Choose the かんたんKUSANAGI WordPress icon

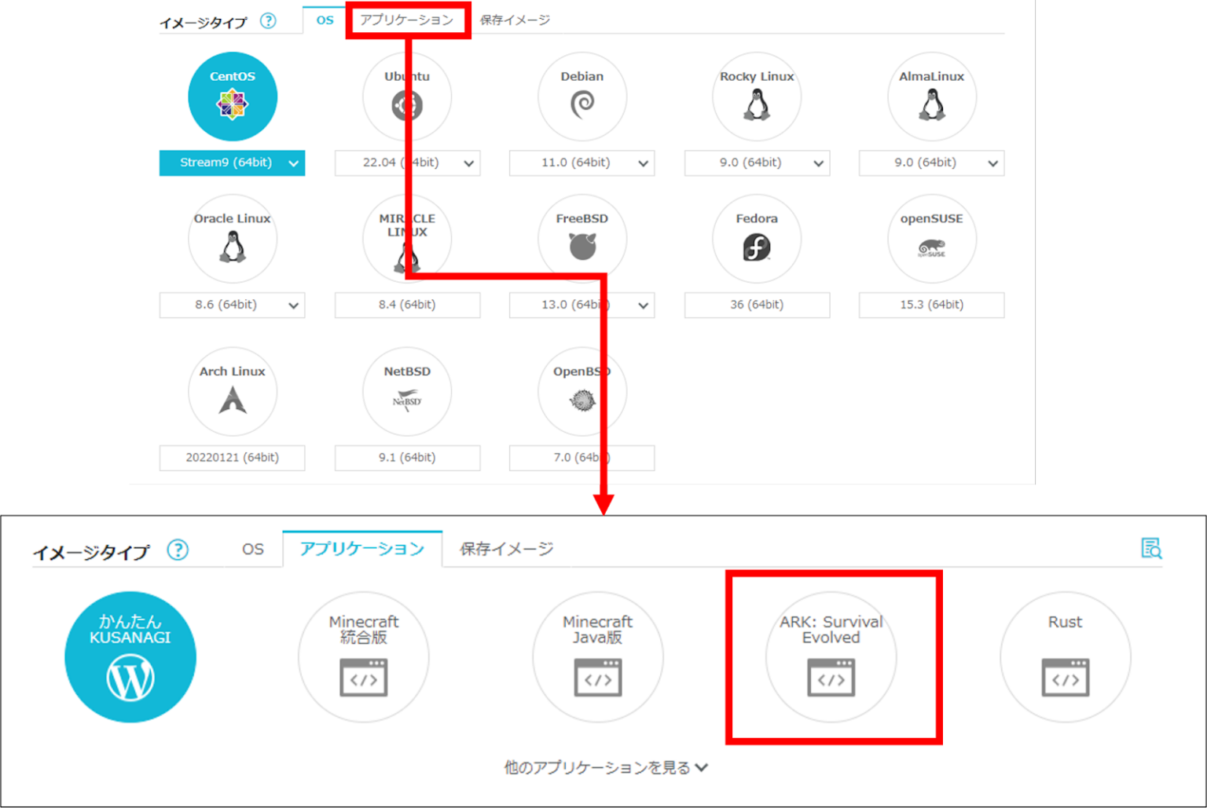(130, 657)
